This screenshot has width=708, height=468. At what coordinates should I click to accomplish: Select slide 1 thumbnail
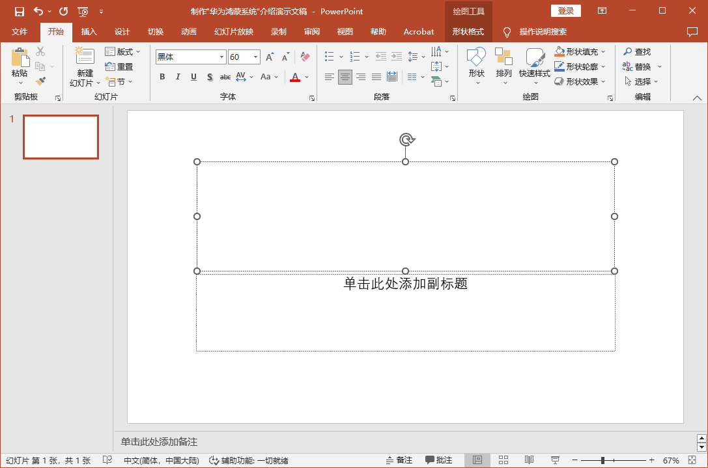pyautogui.click(x=61, y=137)
